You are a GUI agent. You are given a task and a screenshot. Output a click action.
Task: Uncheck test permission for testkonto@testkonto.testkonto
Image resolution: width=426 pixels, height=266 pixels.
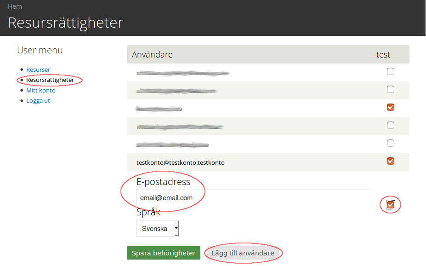pyautogui.click(x=391, y=161)
